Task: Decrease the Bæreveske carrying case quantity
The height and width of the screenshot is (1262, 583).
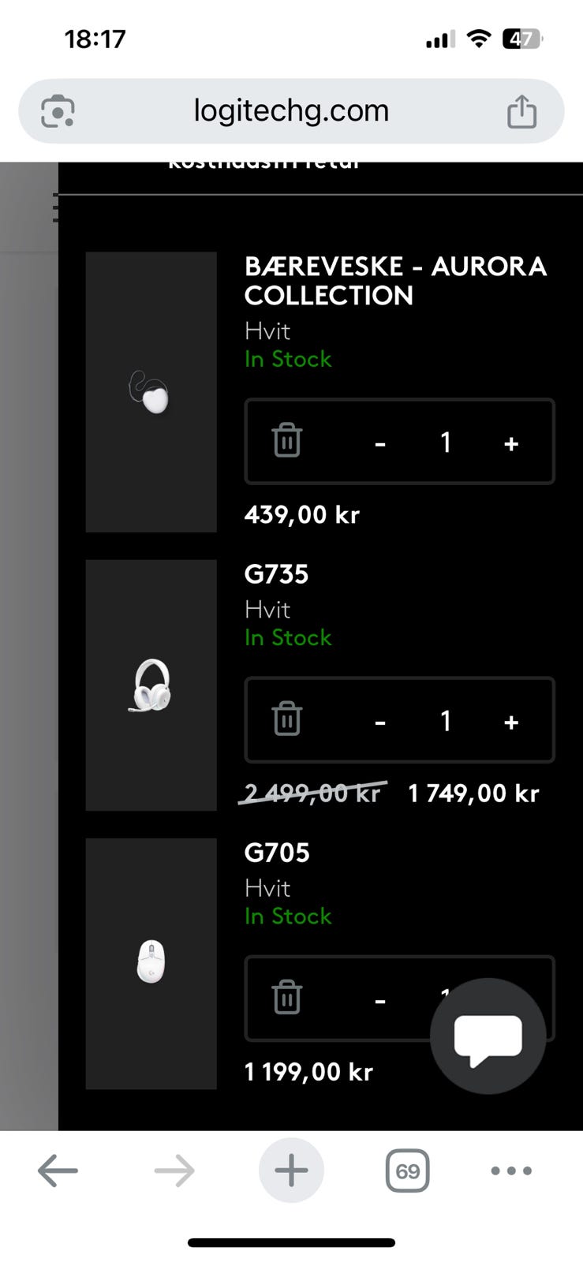Action: 380,443
